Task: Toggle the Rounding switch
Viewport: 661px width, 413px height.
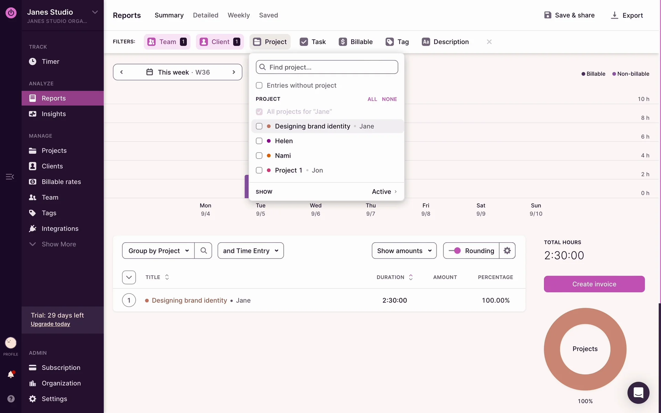Action: (x=455, y=251)
